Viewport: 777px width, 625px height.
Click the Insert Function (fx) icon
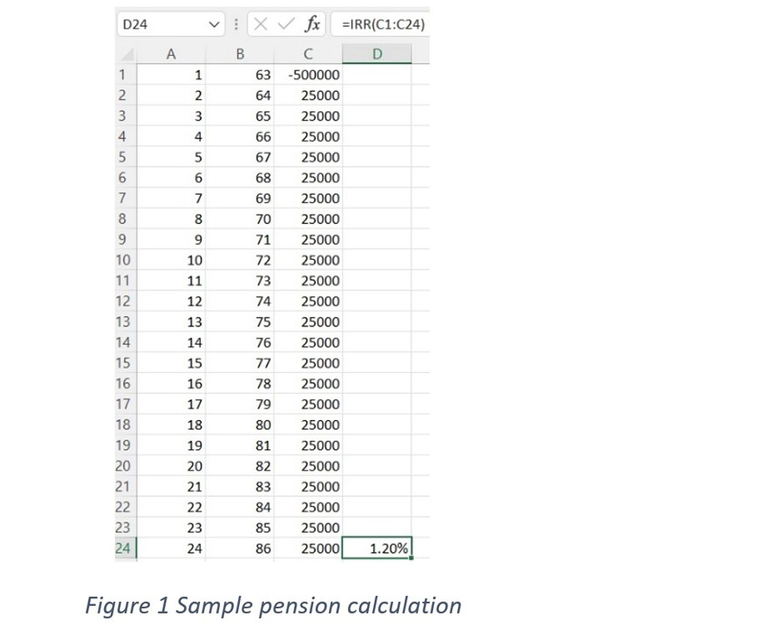pyautogui.click(x=310, y=24)
